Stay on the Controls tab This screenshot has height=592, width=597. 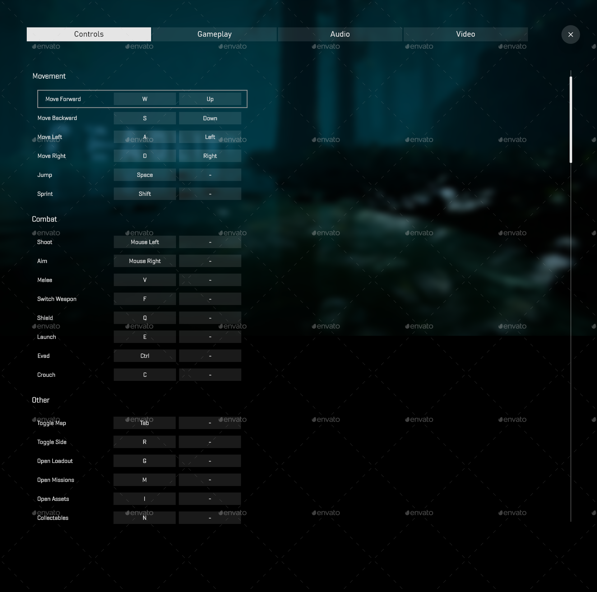click(89, 34)
